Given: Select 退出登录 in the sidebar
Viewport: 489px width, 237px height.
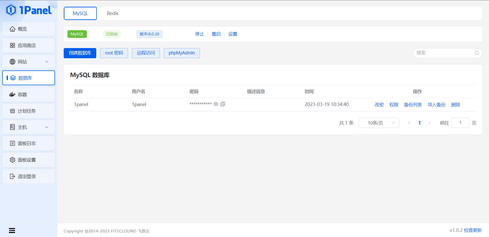Looking at the screenshot, I should coord(29,176).
